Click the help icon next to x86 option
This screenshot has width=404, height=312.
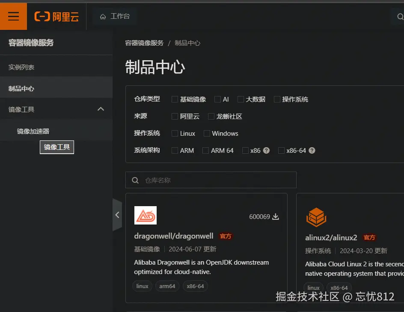click(x=266, y=150)
